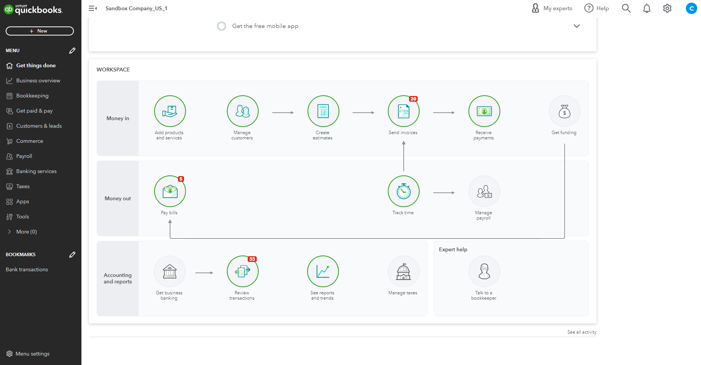The height and width of the screenshot is (365, 701).
Task: Select the Receive payments icon
Action: click(x=484, y=111)
